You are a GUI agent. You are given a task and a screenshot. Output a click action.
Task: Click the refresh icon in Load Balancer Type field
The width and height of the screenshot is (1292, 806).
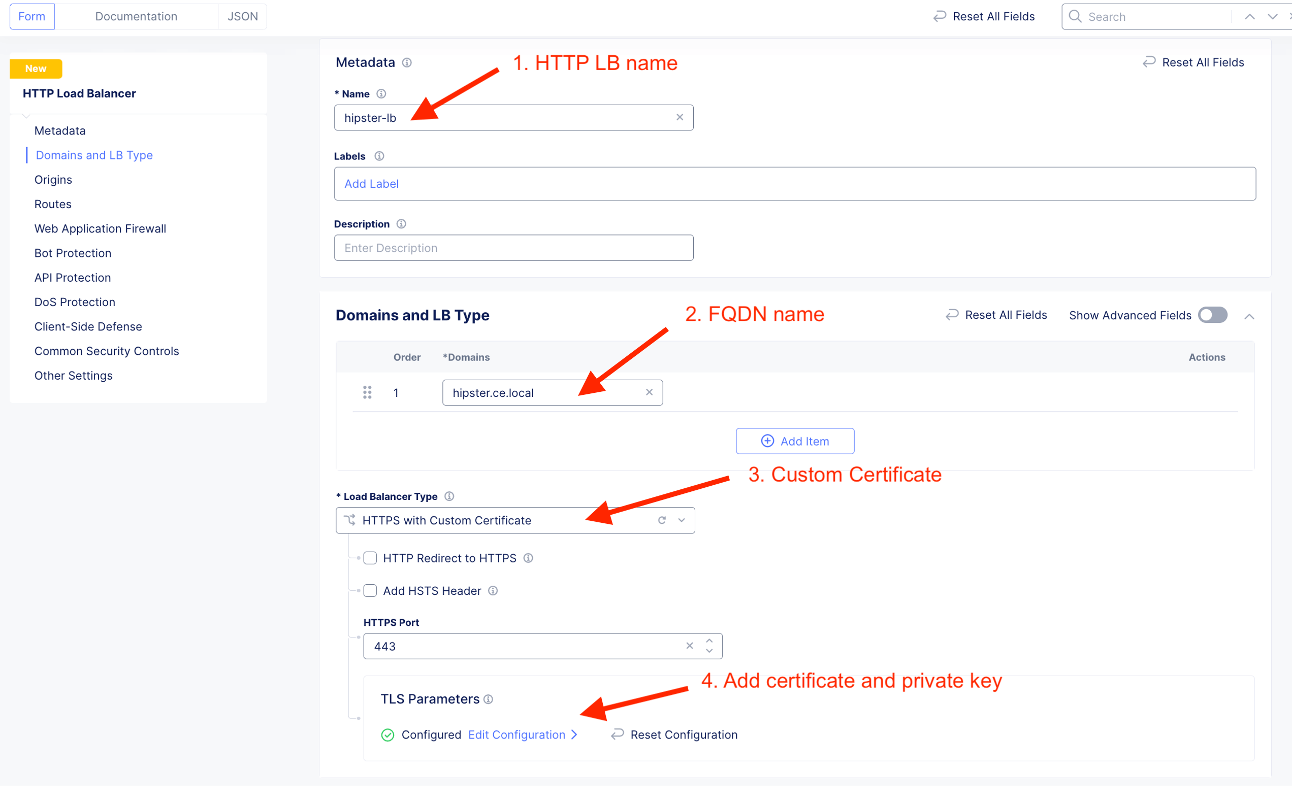pos(662,520)
